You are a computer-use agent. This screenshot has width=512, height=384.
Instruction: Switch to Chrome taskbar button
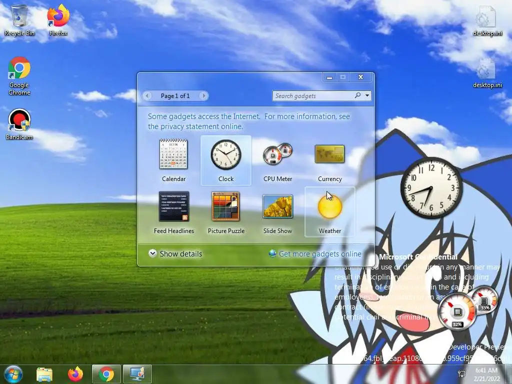106,374
